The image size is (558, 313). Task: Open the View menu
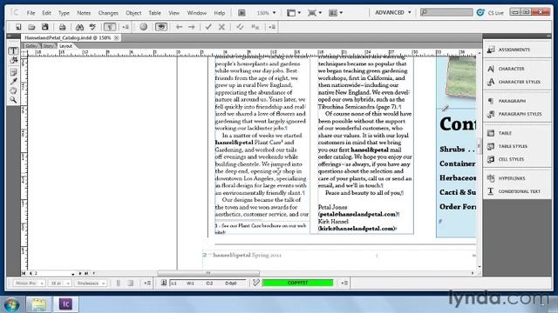[x=174, y=13]
